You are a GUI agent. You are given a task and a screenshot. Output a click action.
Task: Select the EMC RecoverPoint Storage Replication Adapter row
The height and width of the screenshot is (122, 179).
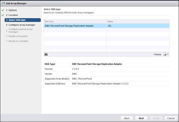(x=107, y=26)
